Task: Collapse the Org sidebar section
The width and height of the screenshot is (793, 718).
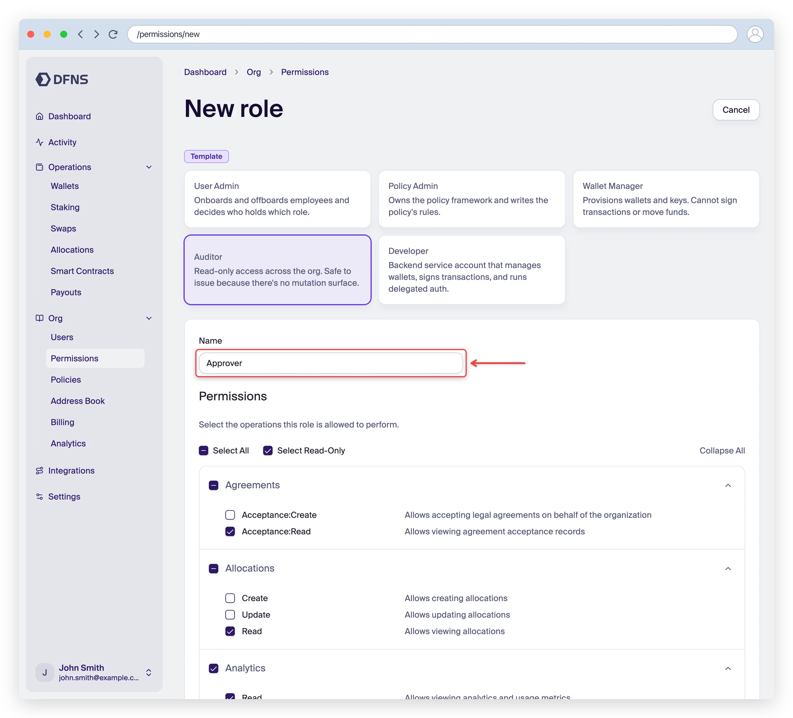Action: point(149,318)
